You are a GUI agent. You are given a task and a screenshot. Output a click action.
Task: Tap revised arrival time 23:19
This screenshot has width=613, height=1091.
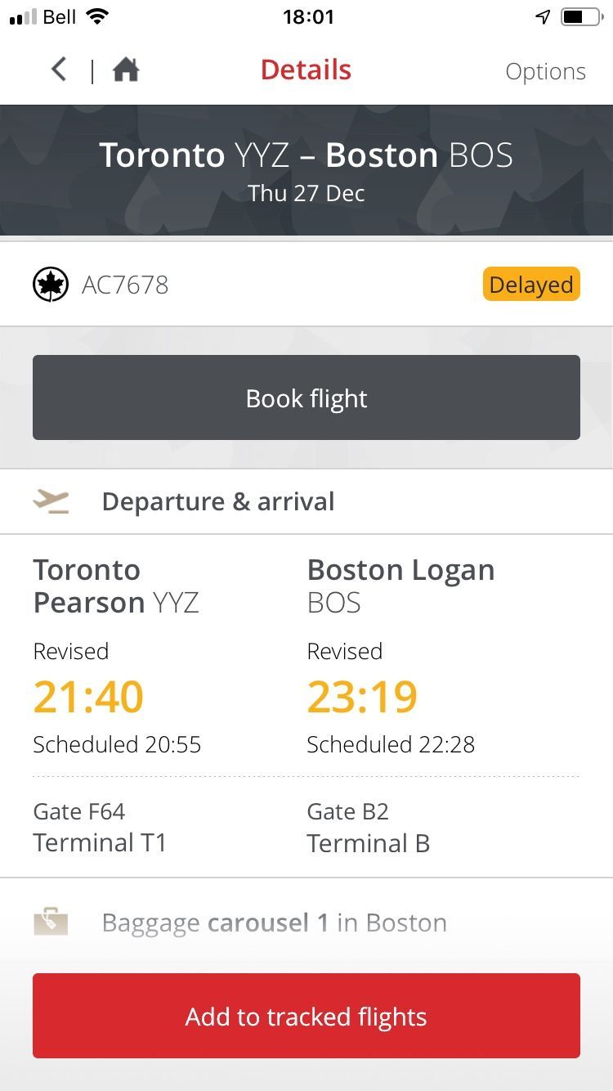[x=362, y=697]
